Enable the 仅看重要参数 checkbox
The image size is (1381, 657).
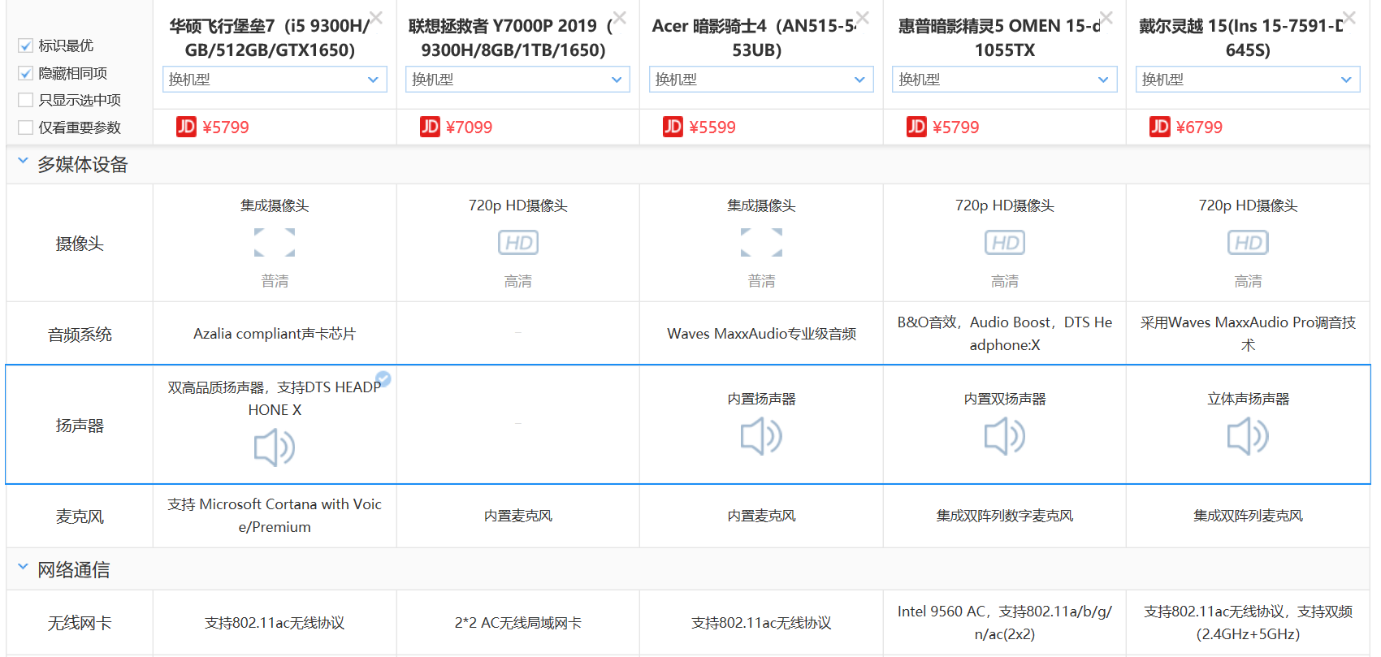click(25, 128)
